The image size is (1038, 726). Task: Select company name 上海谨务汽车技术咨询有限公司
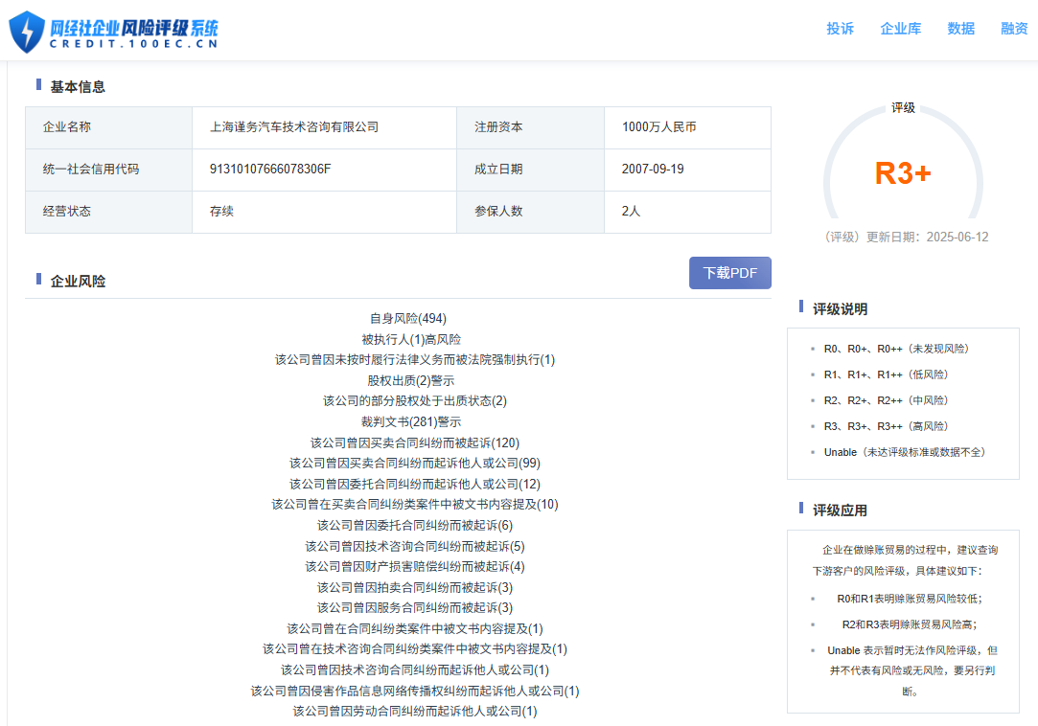tap(294, 127)
